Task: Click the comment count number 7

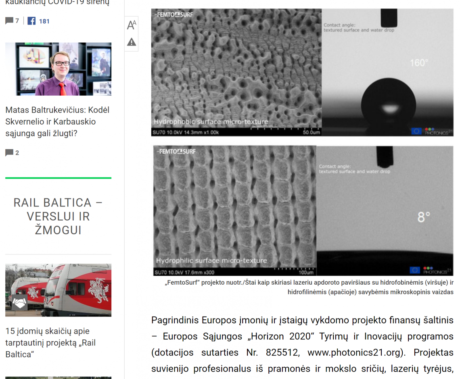Action: [17, 21]
